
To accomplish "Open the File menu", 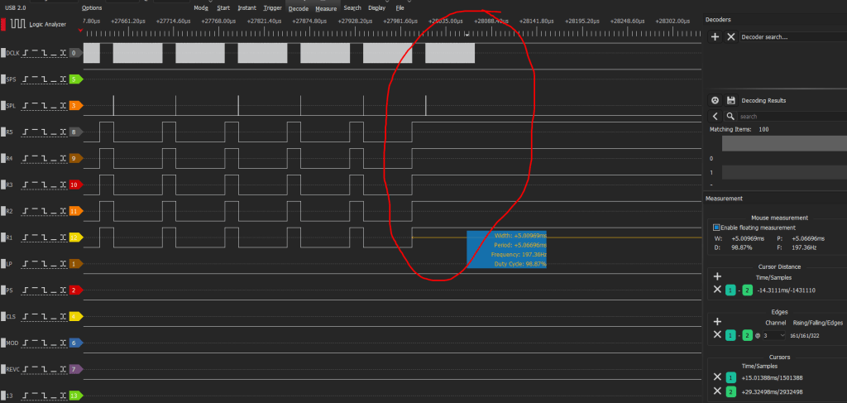I will coord(400,7).
